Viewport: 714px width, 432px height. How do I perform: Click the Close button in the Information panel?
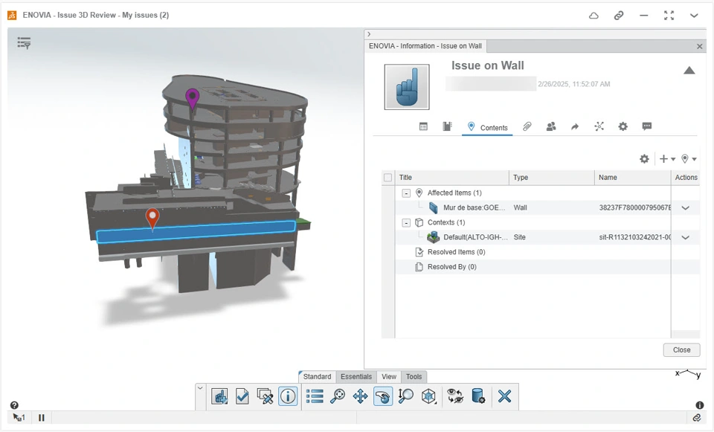coord(681,349)
